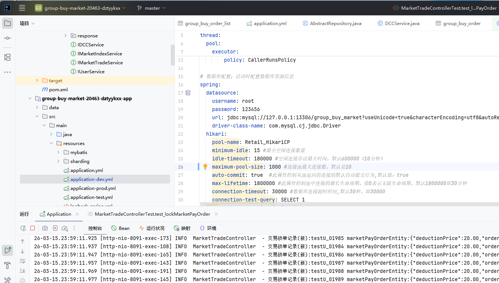The width and height of the screenshot is (499, 283).
Task: Expand the target folder
Action: coord(37,81)
